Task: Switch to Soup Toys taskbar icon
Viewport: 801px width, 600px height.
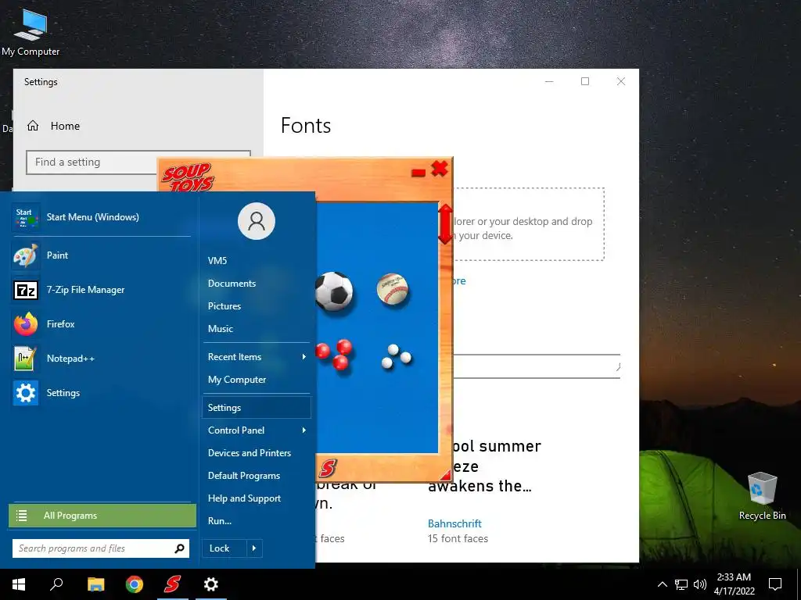Action: click(x=173, y=584)
